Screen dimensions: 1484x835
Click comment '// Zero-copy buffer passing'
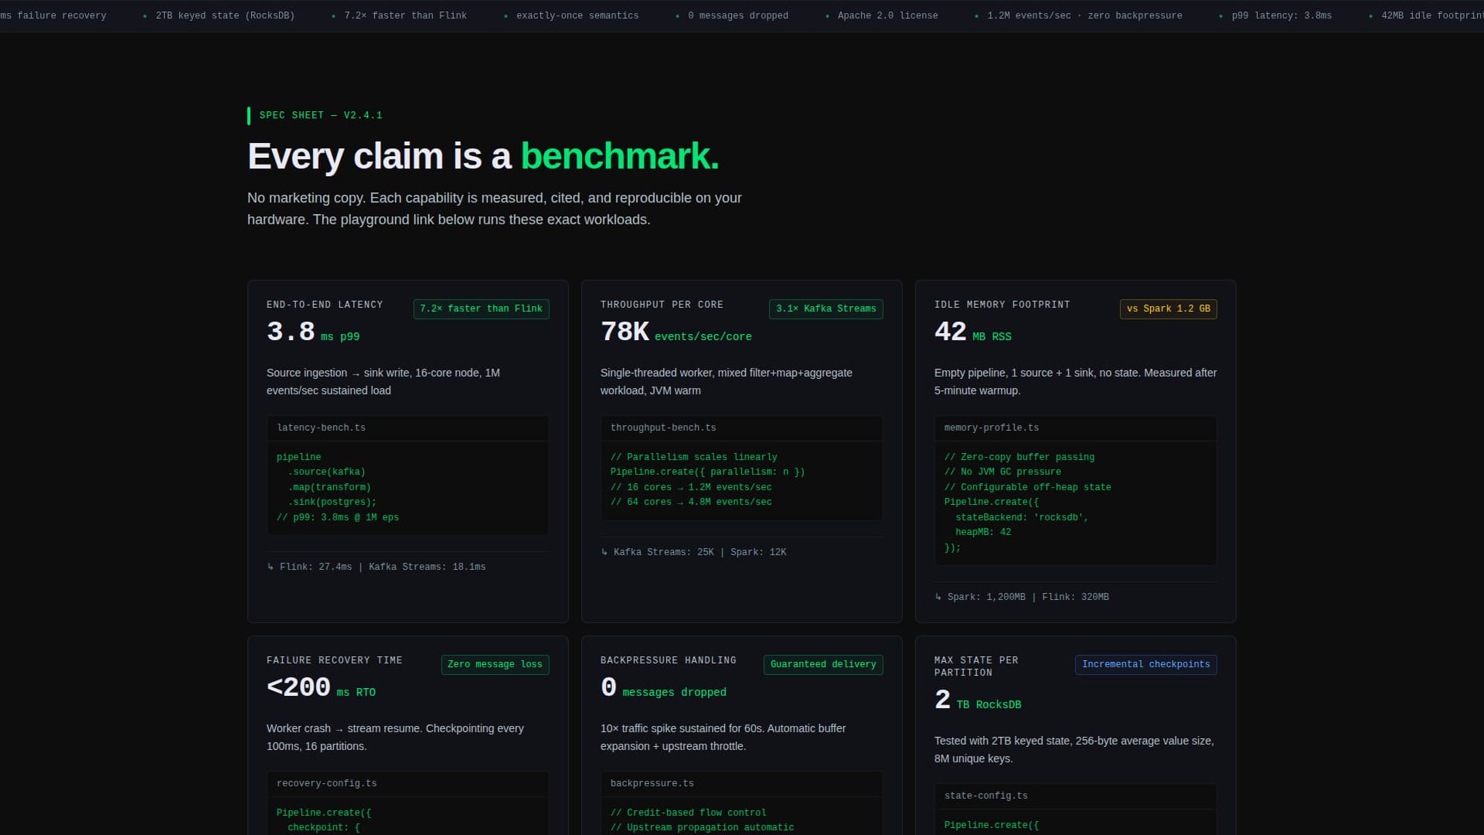click(x=1019, y=458)
